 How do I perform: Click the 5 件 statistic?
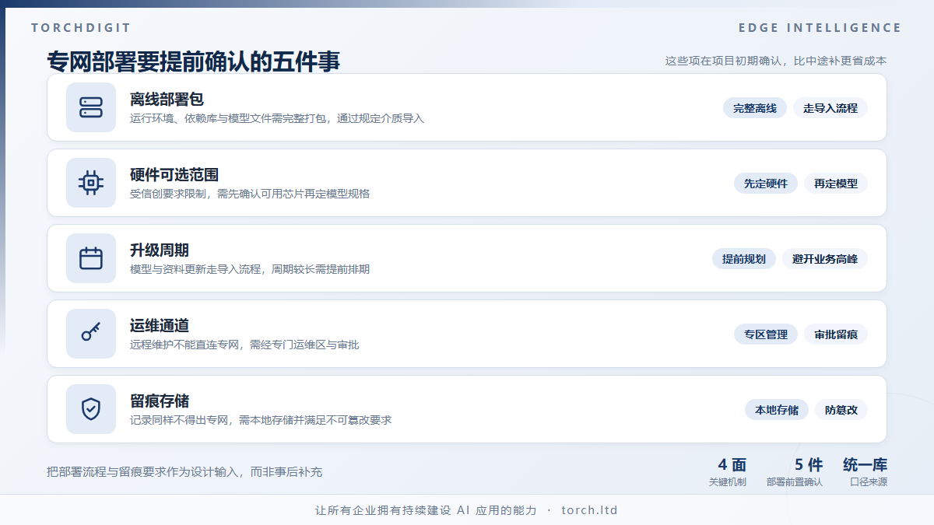809,465
